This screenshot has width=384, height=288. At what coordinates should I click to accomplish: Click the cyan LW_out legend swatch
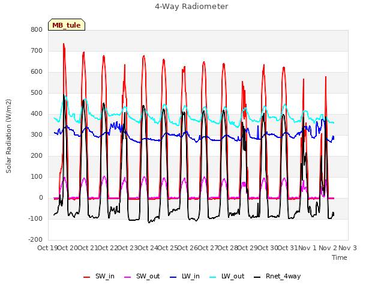click(x=213, y=277)
